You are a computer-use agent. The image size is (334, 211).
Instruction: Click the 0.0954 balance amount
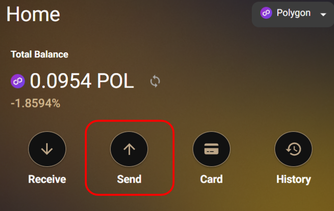click(61, 81)
